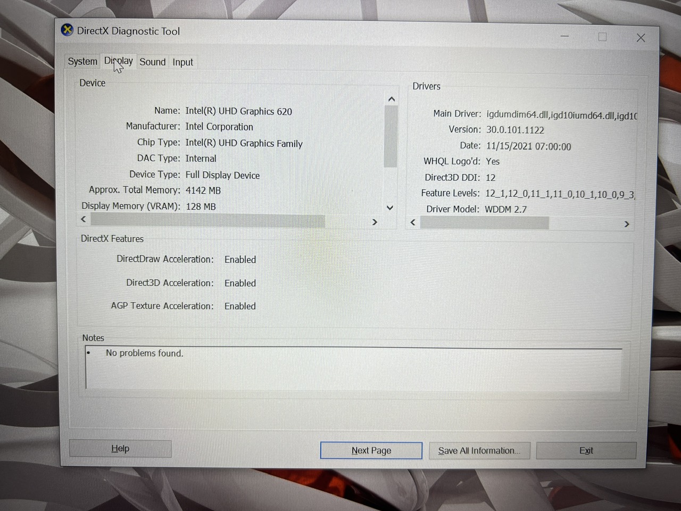The image size is (681, 511).
Task: Click the left scroll arrow in the Drivers panel
Action: click(x=413, y=222)
